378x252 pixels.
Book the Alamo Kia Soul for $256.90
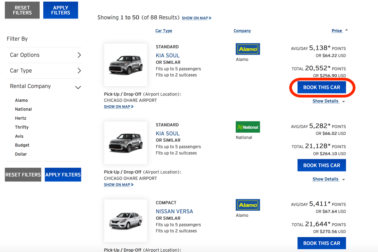(x=322, y=87)
